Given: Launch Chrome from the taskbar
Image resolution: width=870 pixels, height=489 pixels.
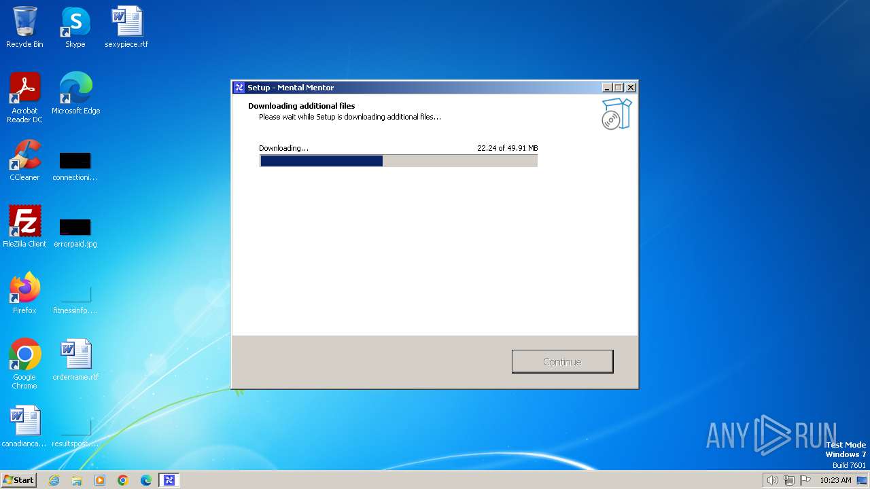Looking at the screenshot, I should 123,480.
